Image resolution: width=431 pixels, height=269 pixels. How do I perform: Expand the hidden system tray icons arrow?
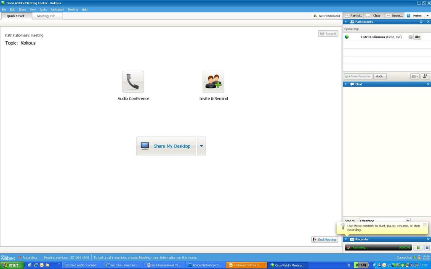pyautogui.click(x=374, y=265)
